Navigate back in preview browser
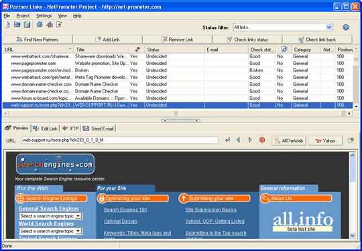 pyautogui.click(x=238, y=140)
